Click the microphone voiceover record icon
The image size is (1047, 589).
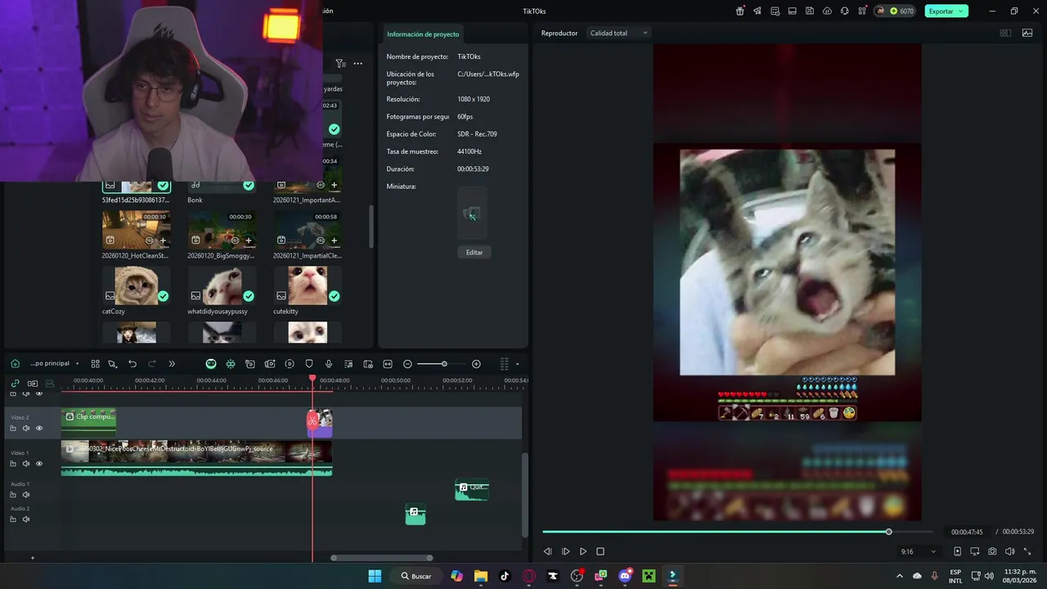point(329,364)
